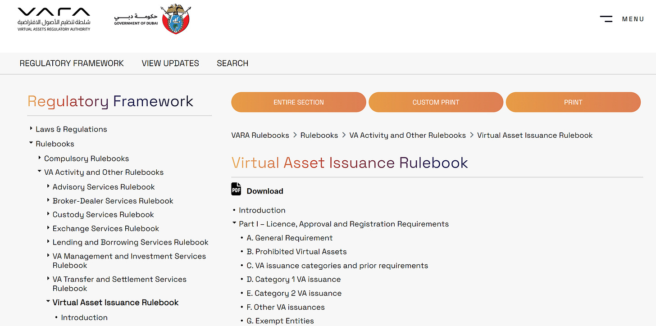
Task: Click the Custom Print button
Action: 436,102
